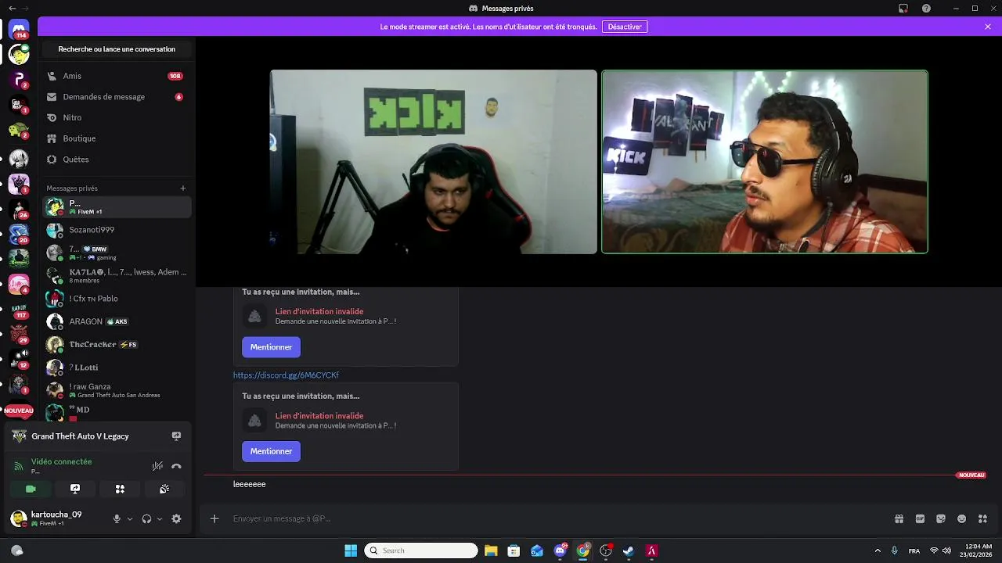Open the discord.gg/6M6CYCKf invite link
The image size is (1002, 563).
click(286, 375)
